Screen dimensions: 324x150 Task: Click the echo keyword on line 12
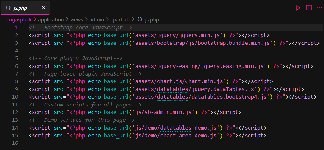94,112
